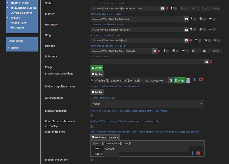
Task: Toggle 123 checkbox in Descendre row
Action: click(x=214, y=30)
